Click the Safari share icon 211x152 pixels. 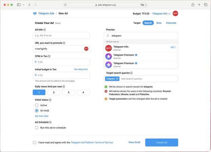coord(193,5)
